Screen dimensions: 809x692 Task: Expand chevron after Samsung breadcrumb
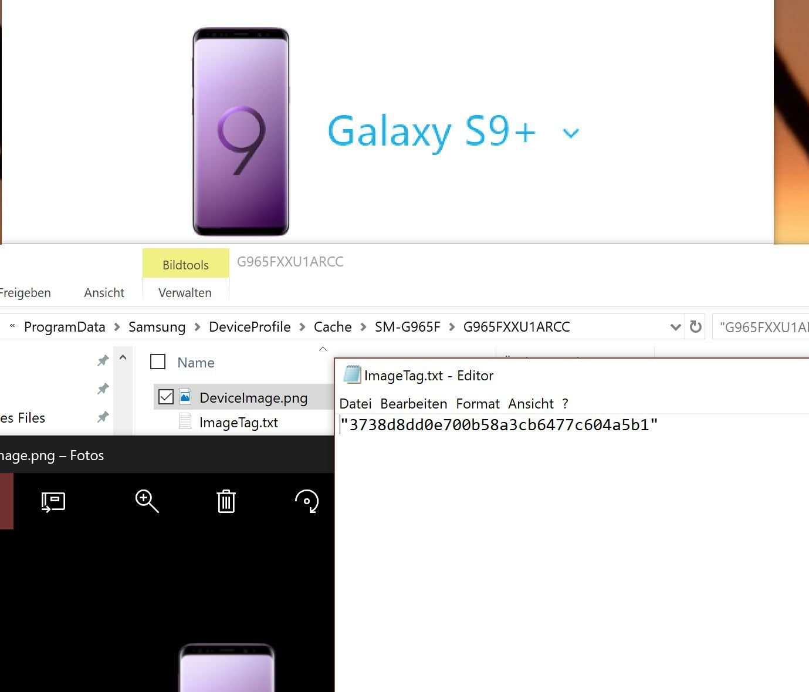[197, 327]
